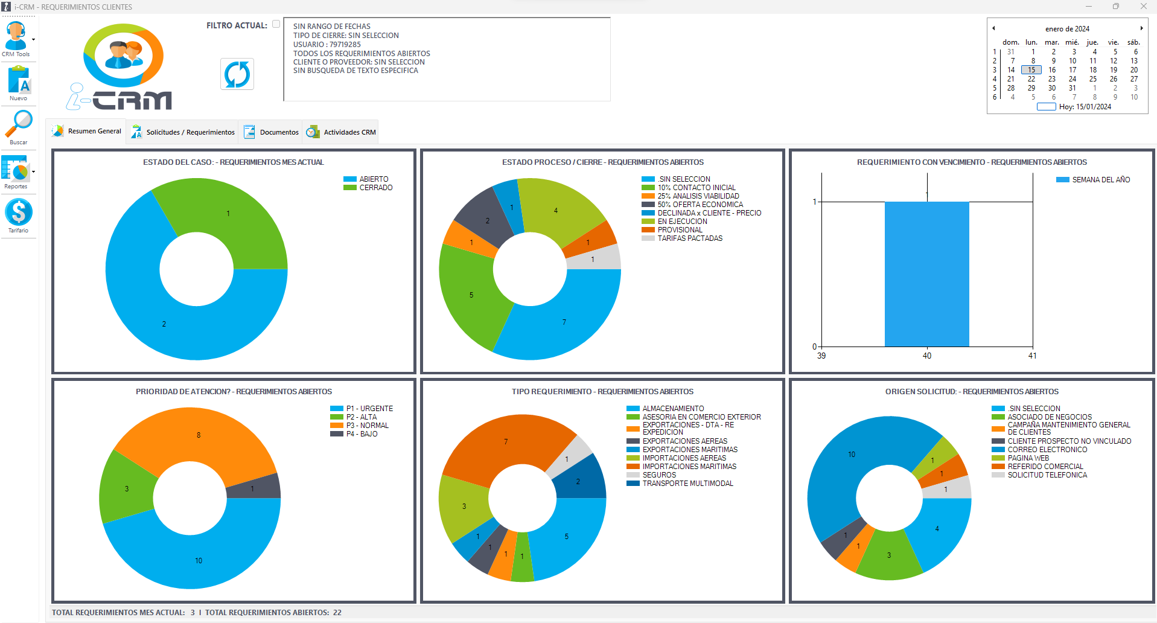The image size is (1157, 623).
Task: Switch to the Documentos tab
Action: tap(279, 132)
